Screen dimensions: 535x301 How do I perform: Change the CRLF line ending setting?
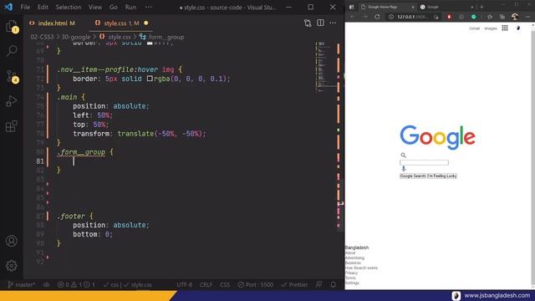pyautogui.click(x=206, y=284)
